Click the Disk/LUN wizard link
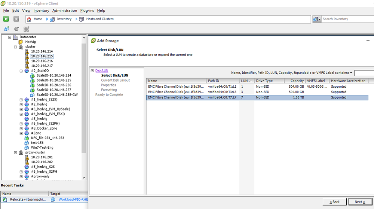 coord(102,71)
